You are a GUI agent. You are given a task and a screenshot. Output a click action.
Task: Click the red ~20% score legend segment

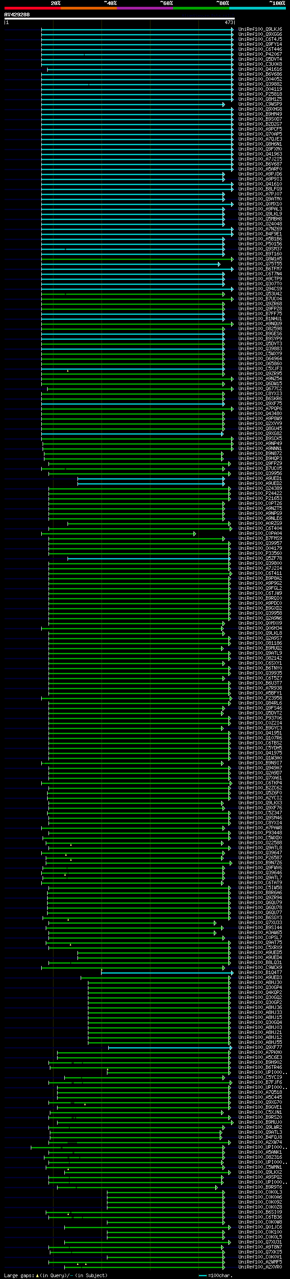32,8
